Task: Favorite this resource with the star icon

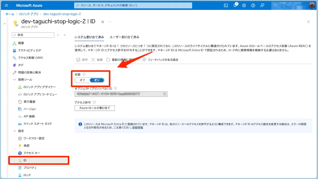Action: coord(103,22)
